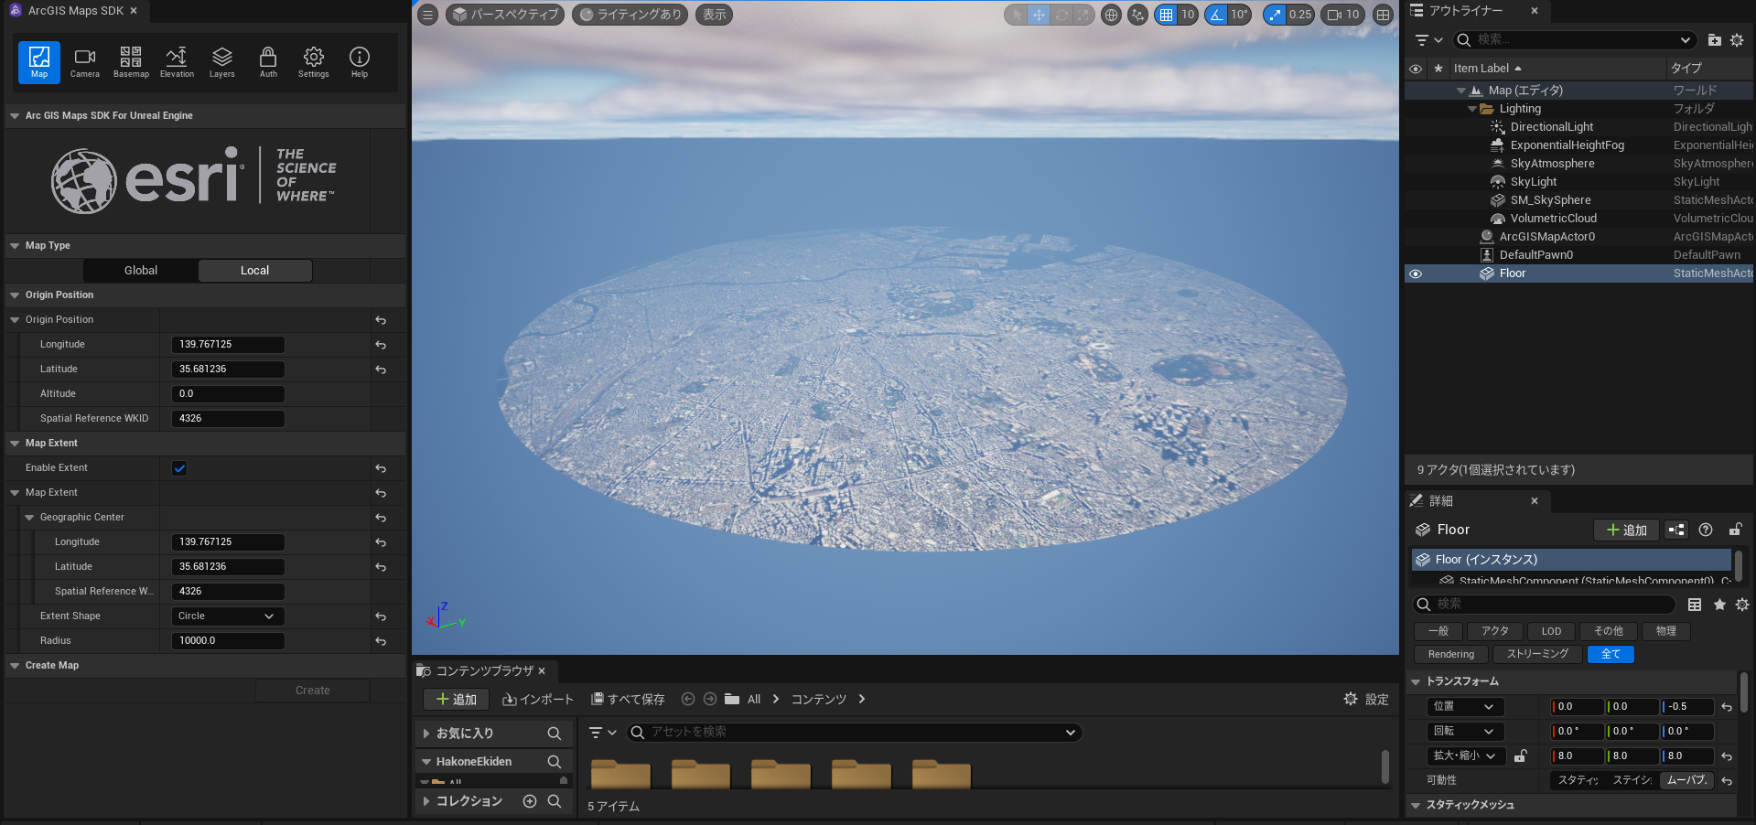This screenshot has width=1756, height=825.
Task: Open the property matrix table icon
Action: pyautogui.click(x=1695, y=605)
